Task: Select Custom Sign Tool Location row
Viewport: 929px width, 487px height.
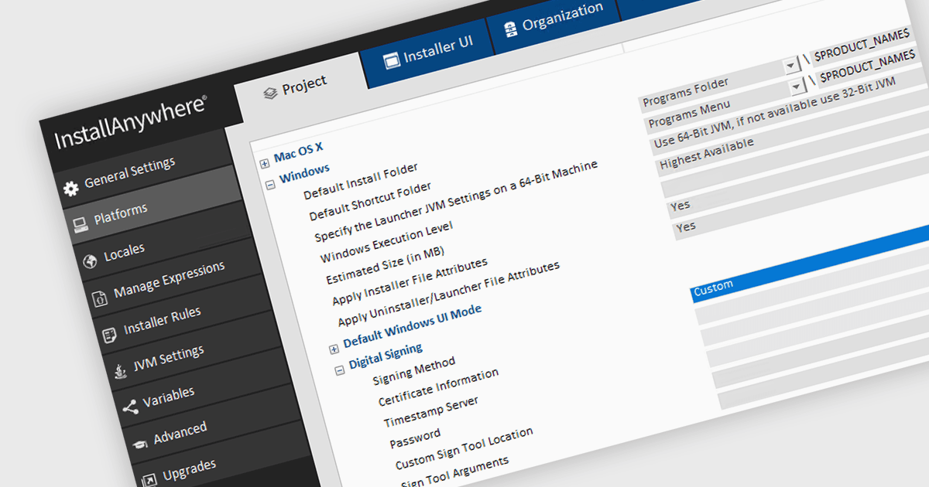Action: (464, 449)
